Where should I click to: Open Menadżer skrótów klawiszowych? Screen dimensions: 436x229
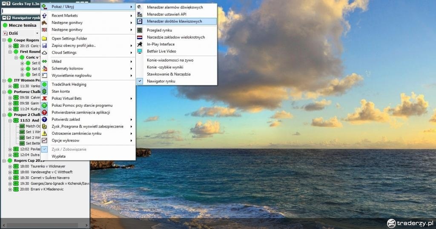[x=177, y=21]
